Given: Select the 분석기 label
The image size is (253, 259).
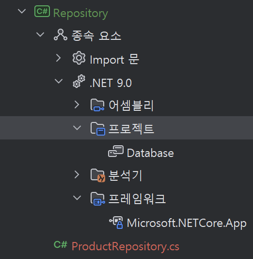Looking at the screenshot, I should pyautogui.click(x=125, y=175).
